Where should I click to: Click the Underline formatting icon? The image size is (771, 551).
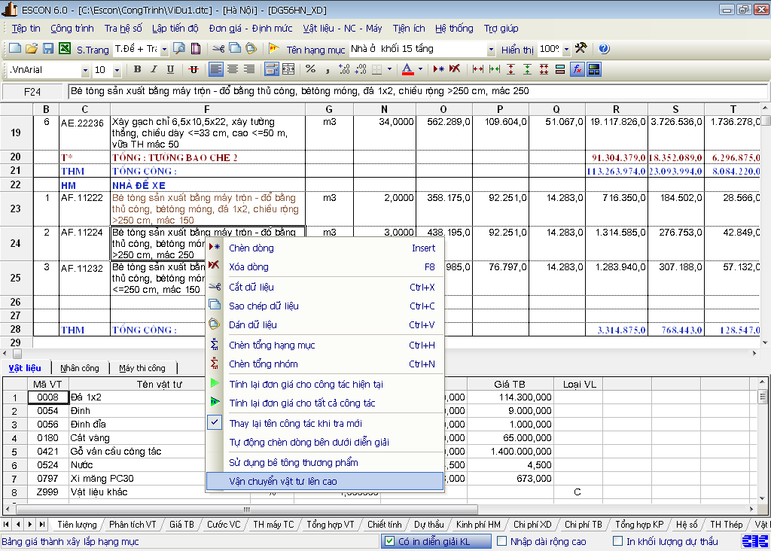[x=170, y=69]
